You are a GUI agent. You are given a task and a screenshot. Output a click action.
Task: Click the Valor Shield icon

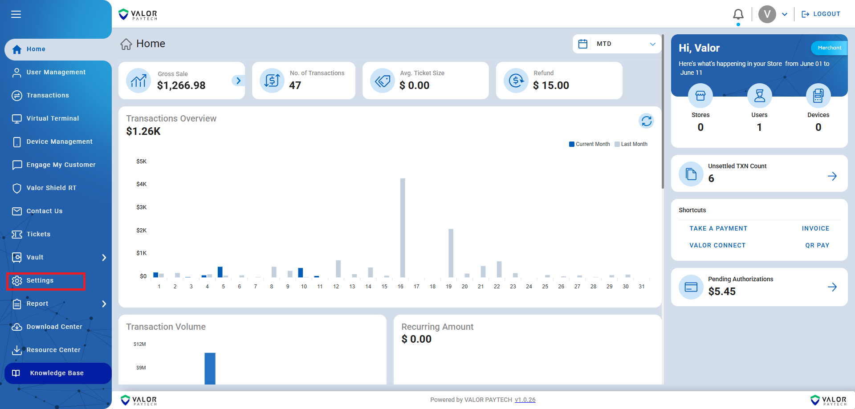17,188
